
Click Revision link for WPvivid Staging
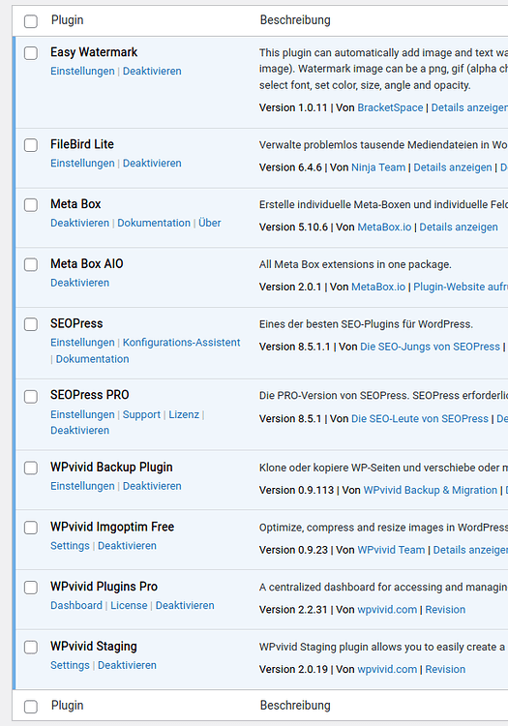tap(445, 669)
